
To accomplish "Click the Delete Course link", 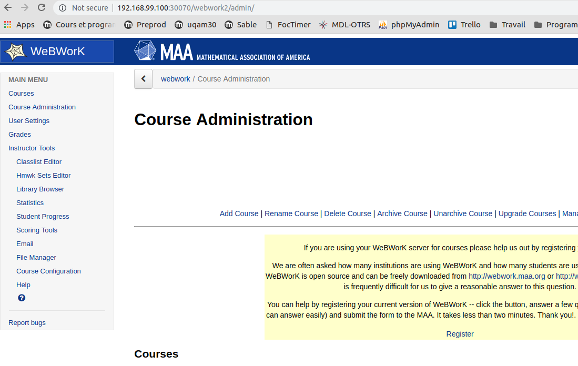I will click(x=347, y=213).
